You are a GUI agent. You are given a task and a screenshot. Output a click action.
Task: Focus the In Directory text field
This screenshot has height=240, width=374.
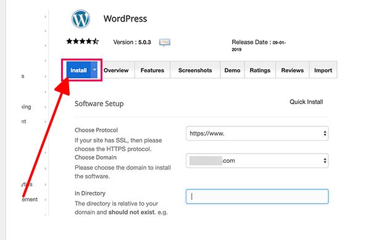[257, 196]
